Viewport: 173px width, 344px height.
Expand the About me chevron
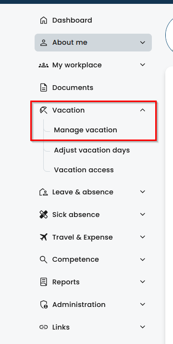[143, 42]
